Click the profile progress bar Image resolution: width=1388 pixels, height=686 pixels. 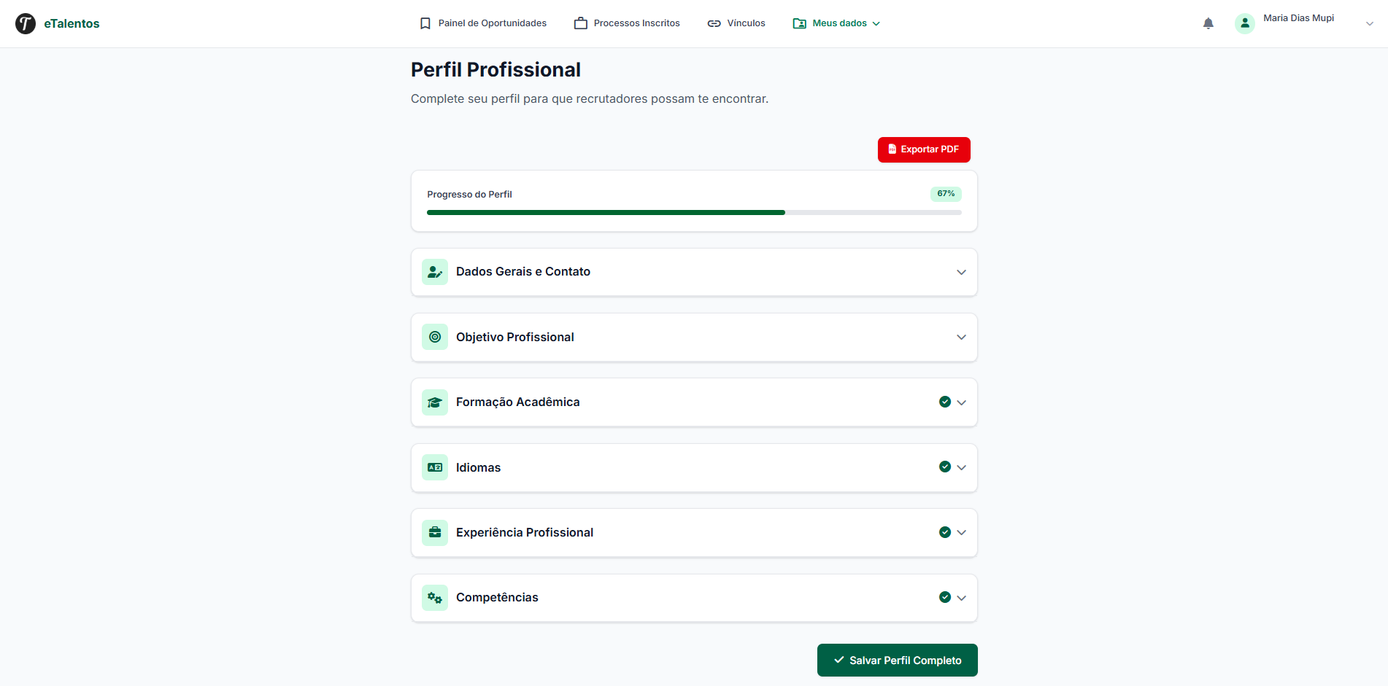click(693, 212)
